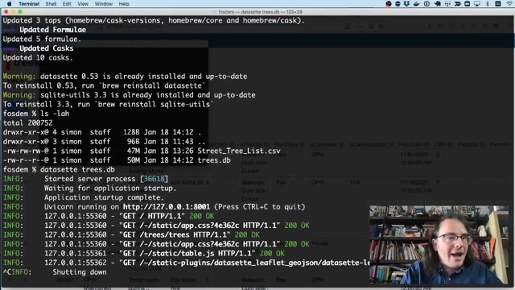Click the presenter webcam video overlay

[x=439, y=245]
